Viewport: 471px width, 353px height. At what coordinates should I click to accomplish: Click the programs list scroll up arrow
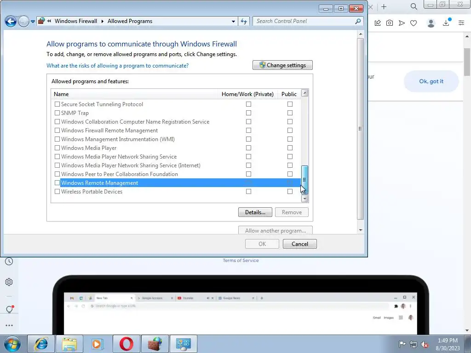tap(304, 93)
